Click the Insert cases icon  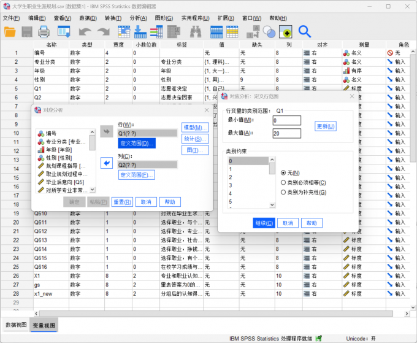[x=216, y=32]
